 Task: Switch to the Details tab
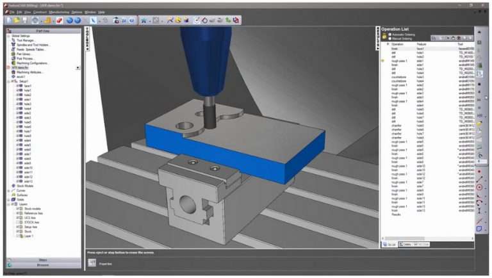[405, 245]
